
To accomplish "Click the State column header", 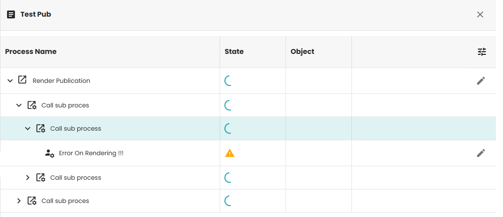I will coord(234,52).
